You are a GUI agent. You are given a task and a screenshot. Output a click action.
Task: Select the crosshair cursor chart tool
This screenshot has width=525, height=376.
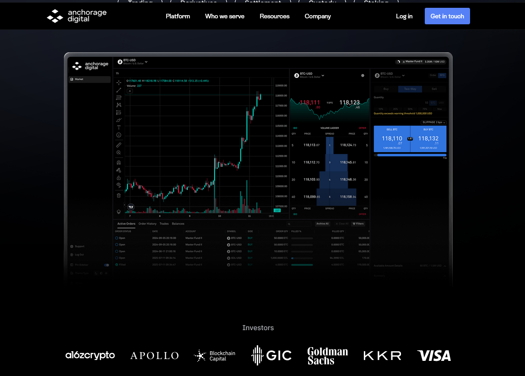pos(119,83)
